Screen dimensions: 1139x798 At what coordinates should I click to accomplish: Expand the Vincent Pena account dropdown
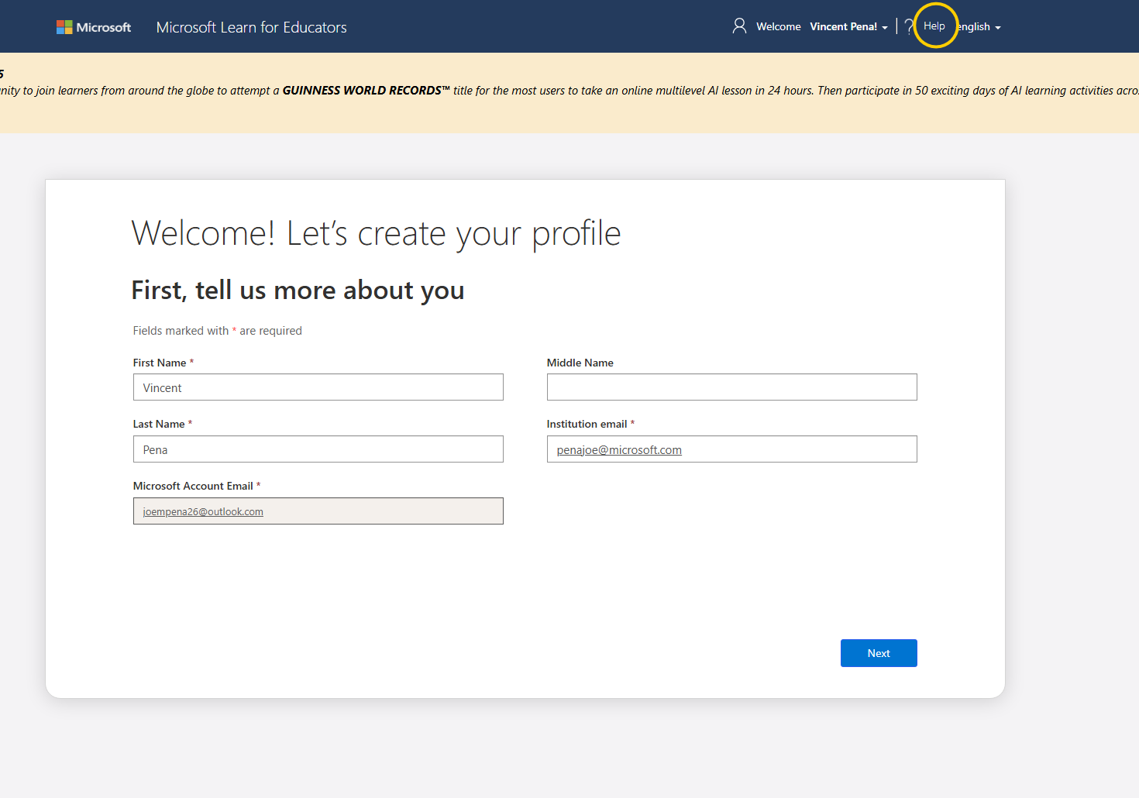click(x=848, y=26)
